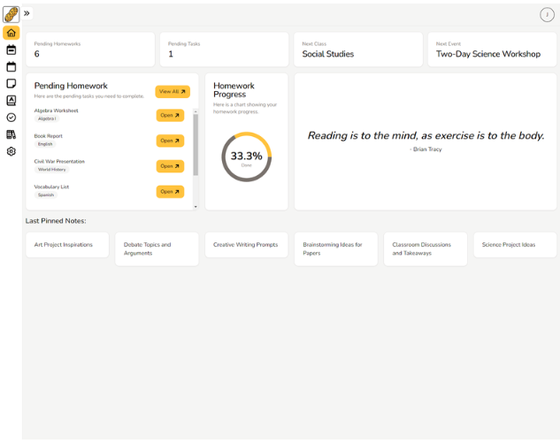This screenshot has width=560, height=443.
Task: Click the Brian Tracy quote attribution
Action: point(426,149)
